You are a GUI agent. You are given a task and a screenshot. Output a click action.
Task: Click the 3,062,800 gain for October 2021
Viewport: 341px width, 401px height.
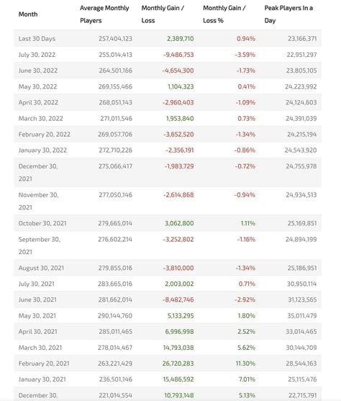(179, 223)
